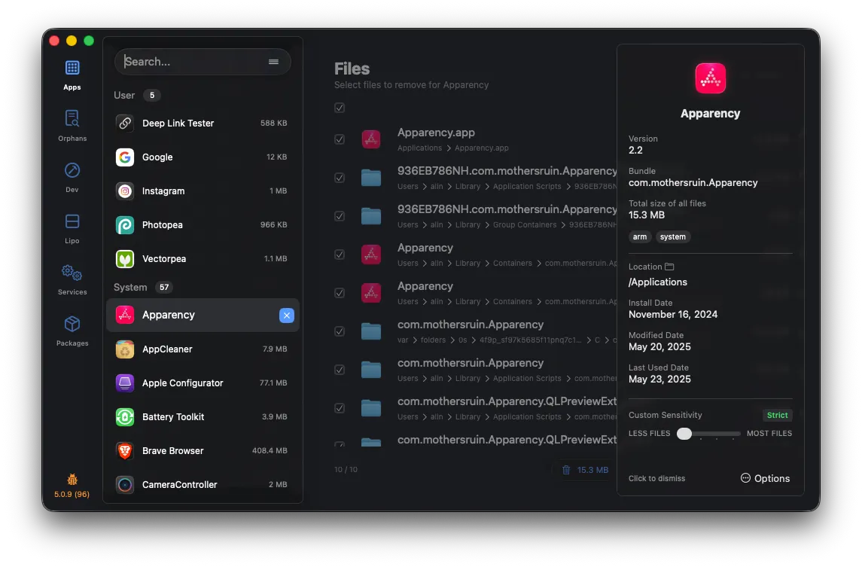This screenshot has height=567, width=862.
Task: Uncheck the Group Containers 936EB786NH folder checkbox
Action: [x=340, y=216]
